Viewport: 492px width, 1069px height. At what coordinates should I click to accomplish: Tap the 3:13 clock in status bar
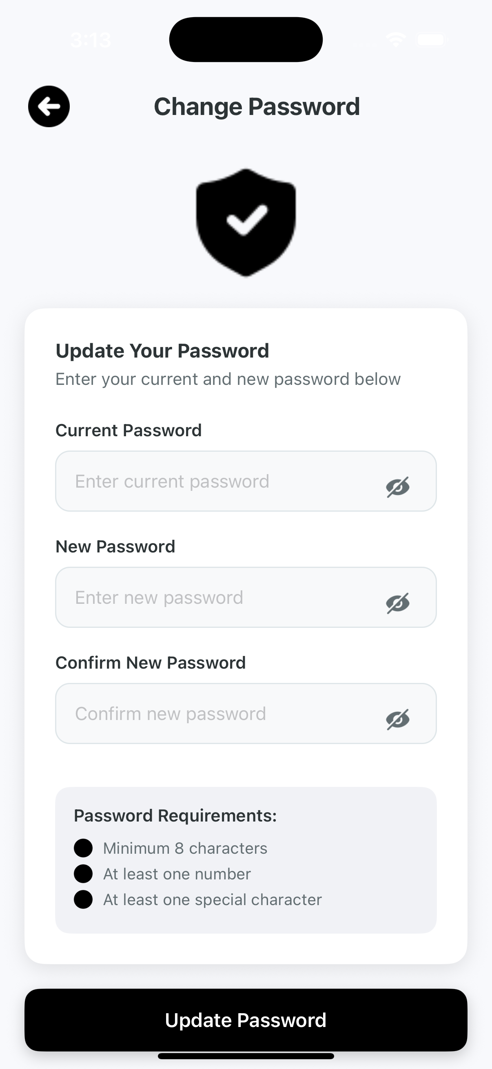pyautogui.click(x=91, y=40)
